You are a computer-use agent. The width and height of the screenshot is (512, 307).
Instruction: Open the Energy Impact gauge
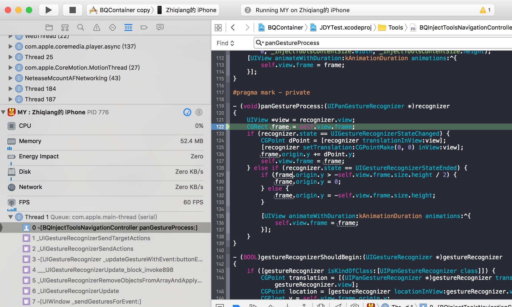pos(105,157)
